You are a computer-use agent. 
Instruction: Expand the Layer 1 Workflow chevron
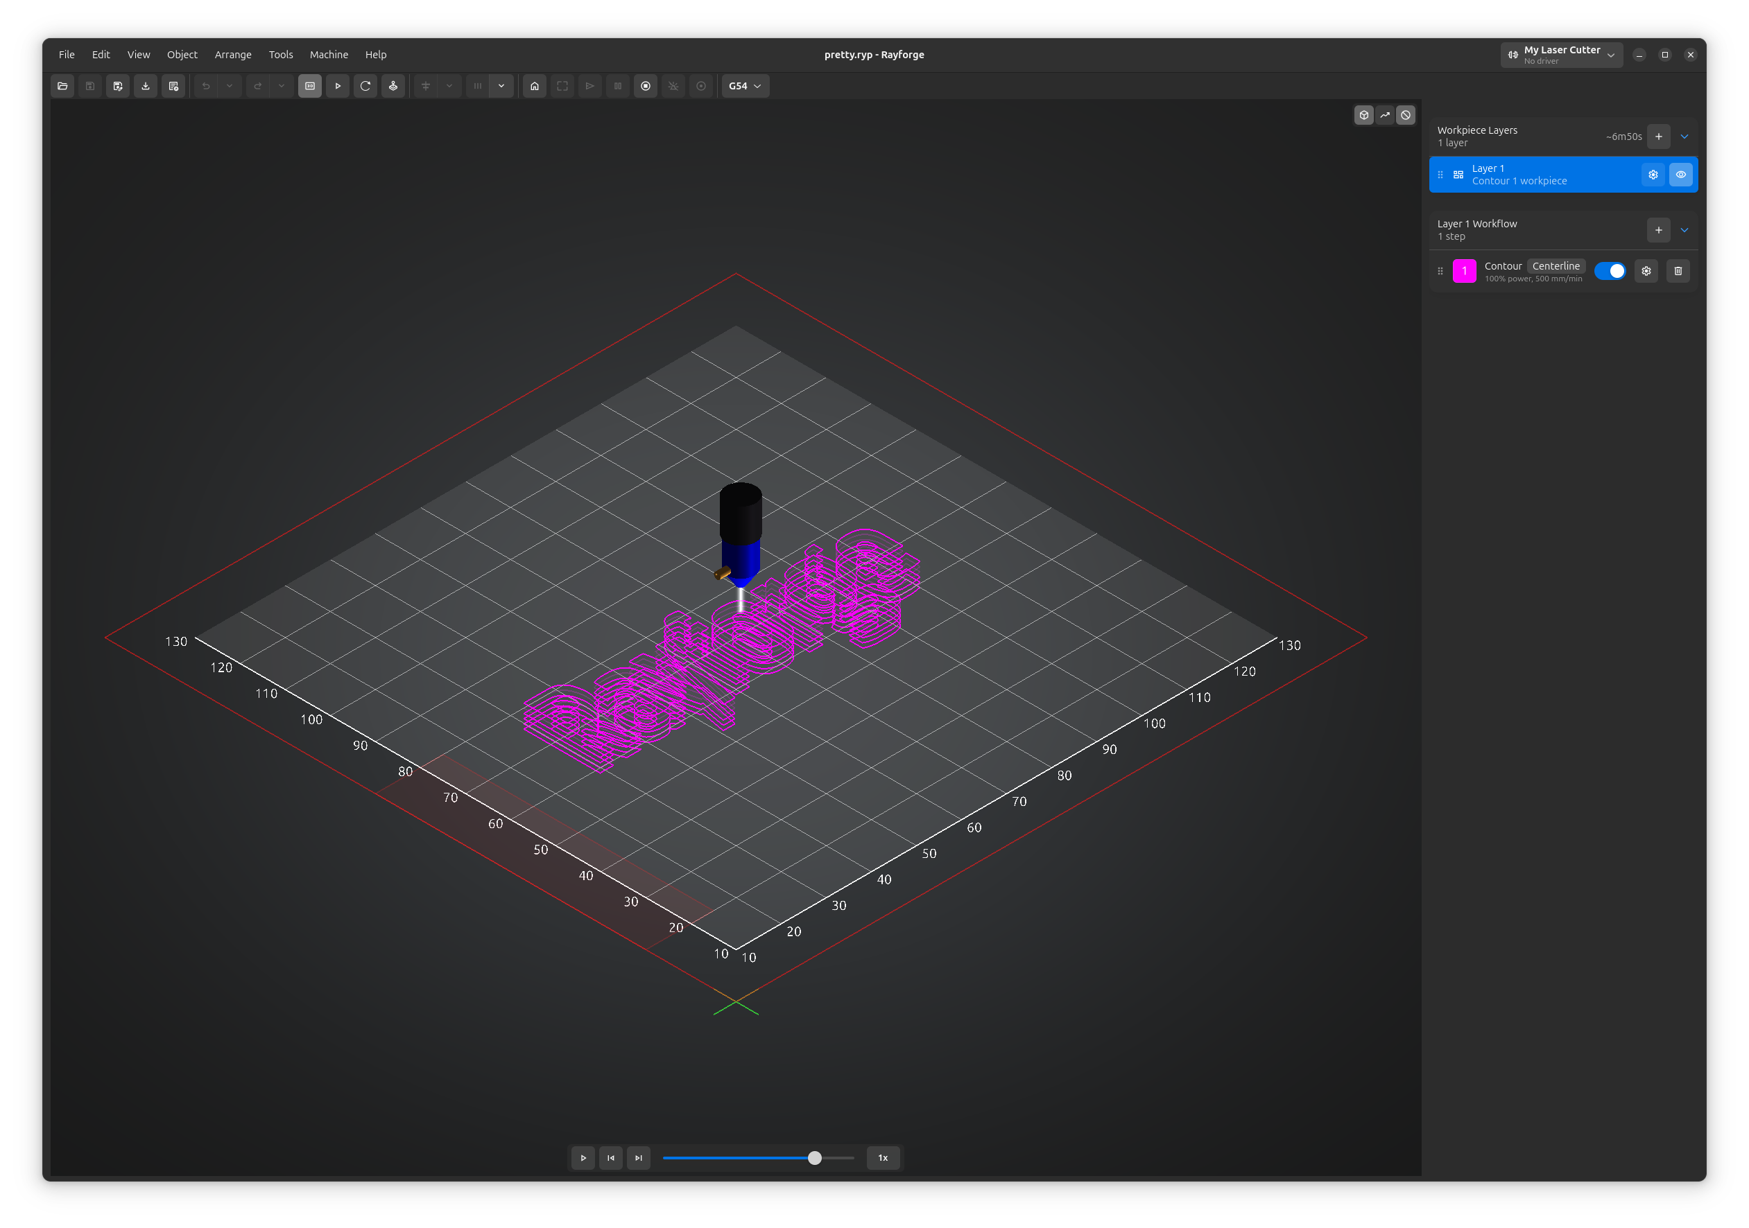(1685, 230)
